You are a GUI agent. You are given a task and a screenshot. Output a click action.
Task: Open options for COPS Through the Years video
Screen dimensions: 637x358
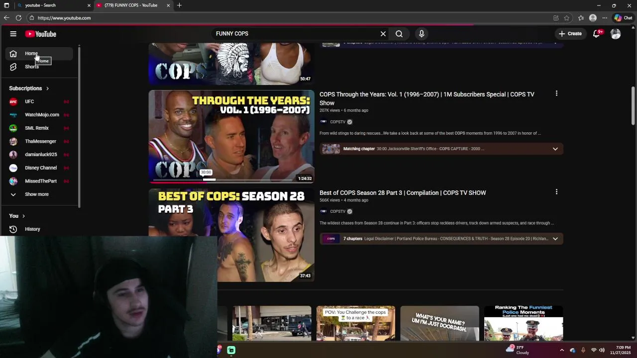pos(556,93)
